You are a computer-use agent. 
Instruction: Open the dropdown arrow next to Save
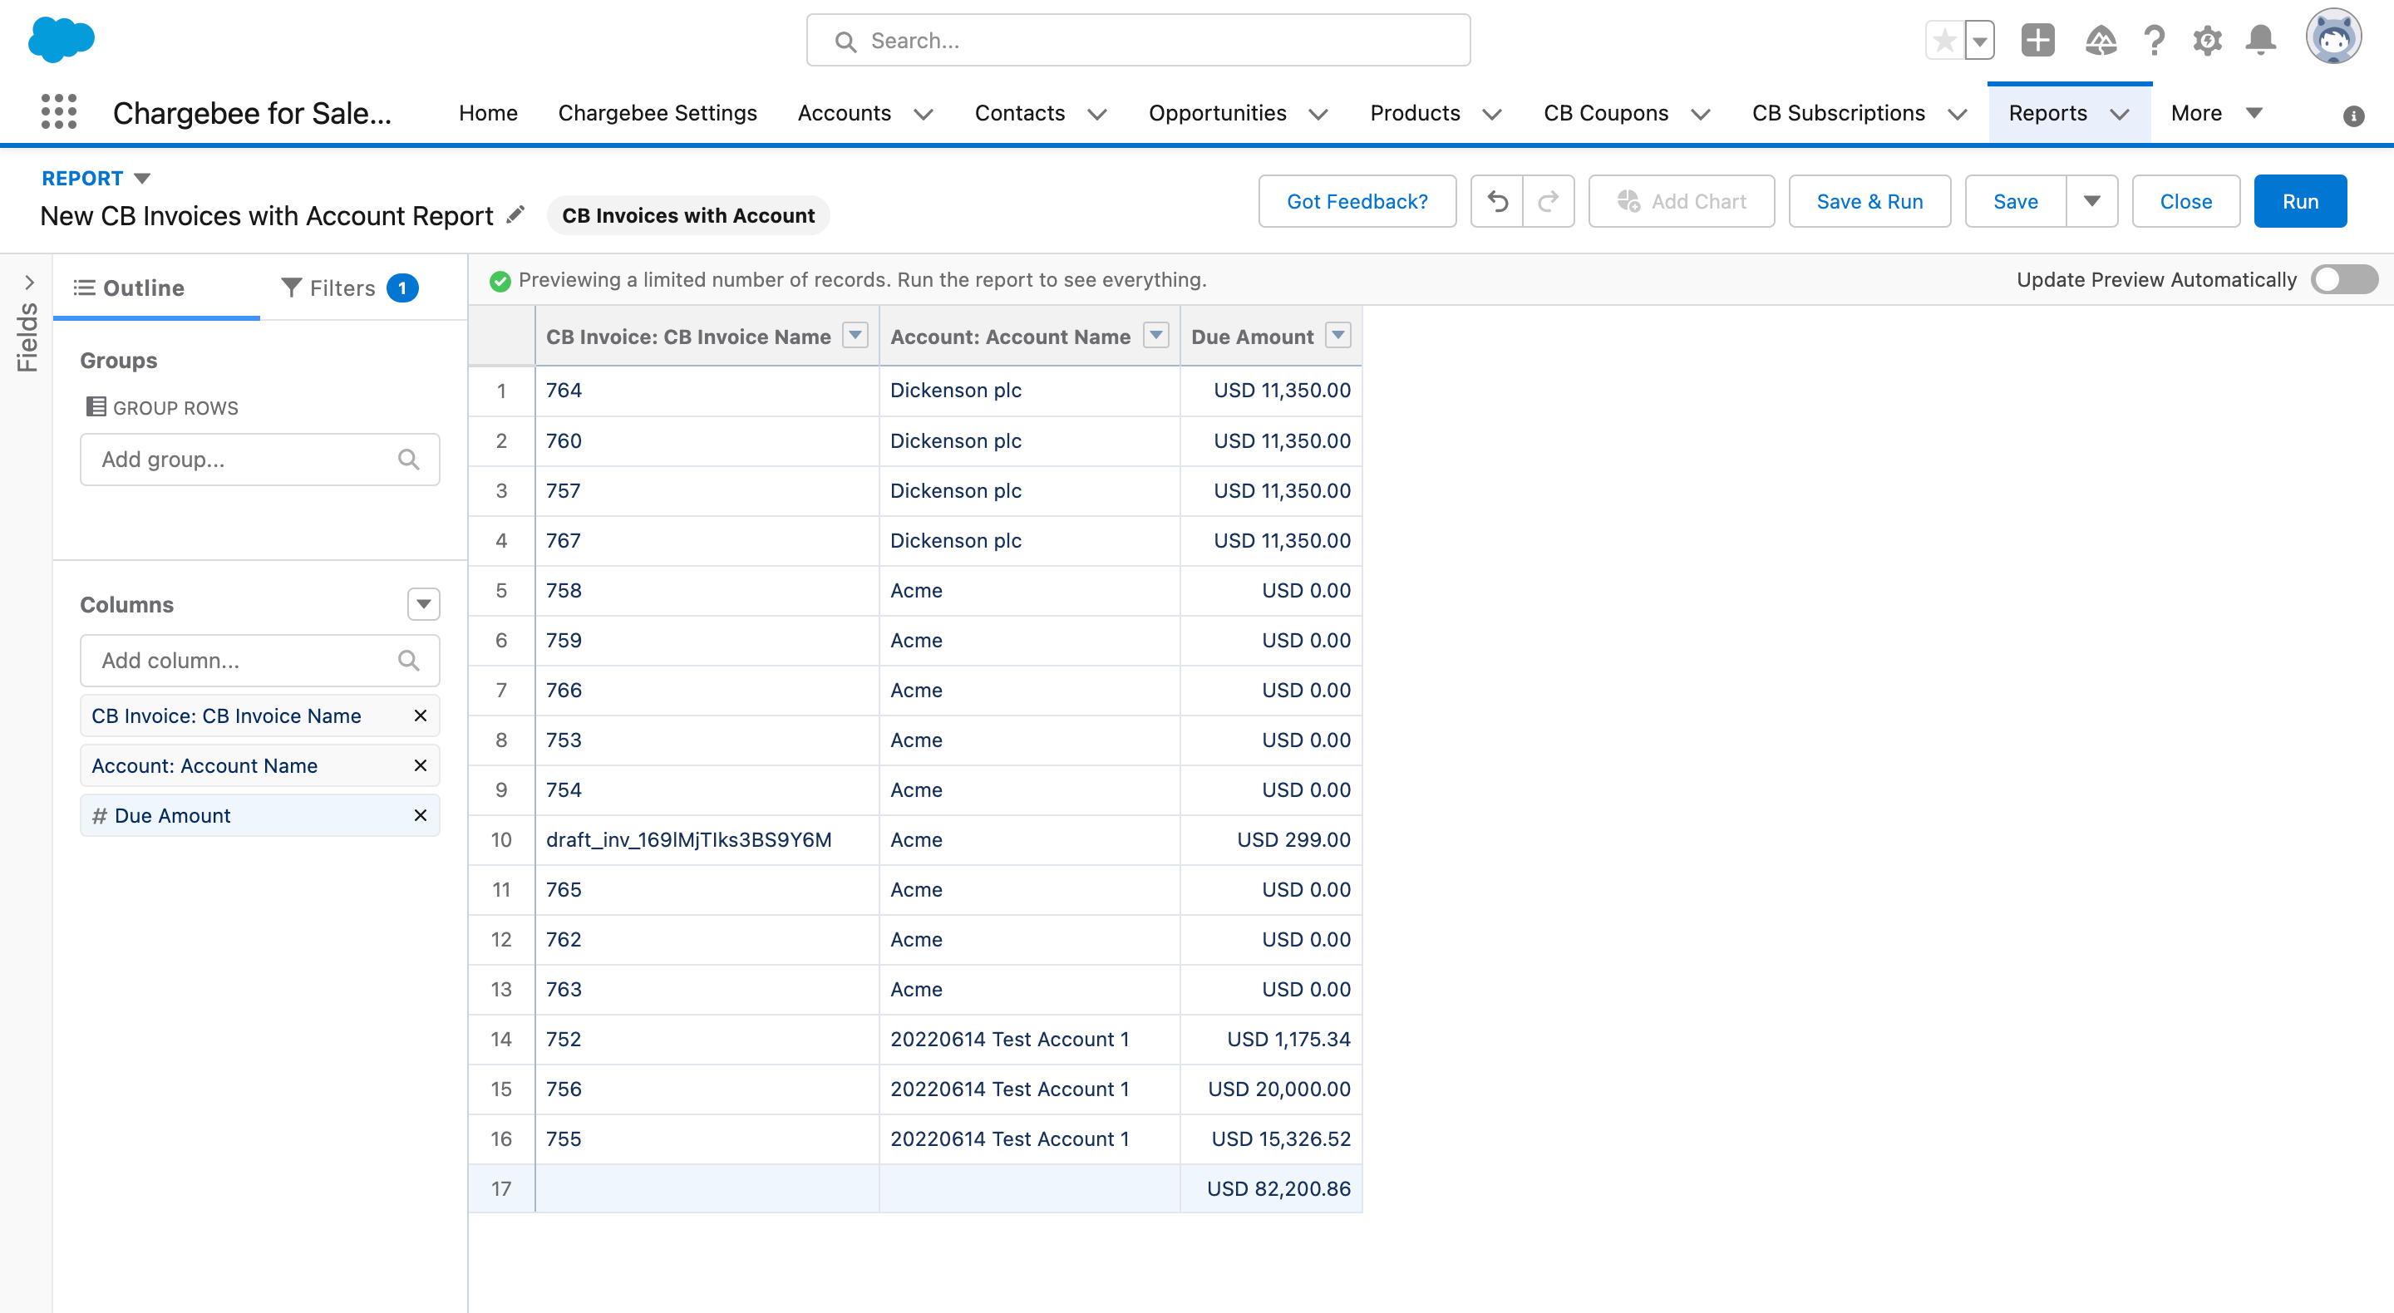coord(2091,201)
